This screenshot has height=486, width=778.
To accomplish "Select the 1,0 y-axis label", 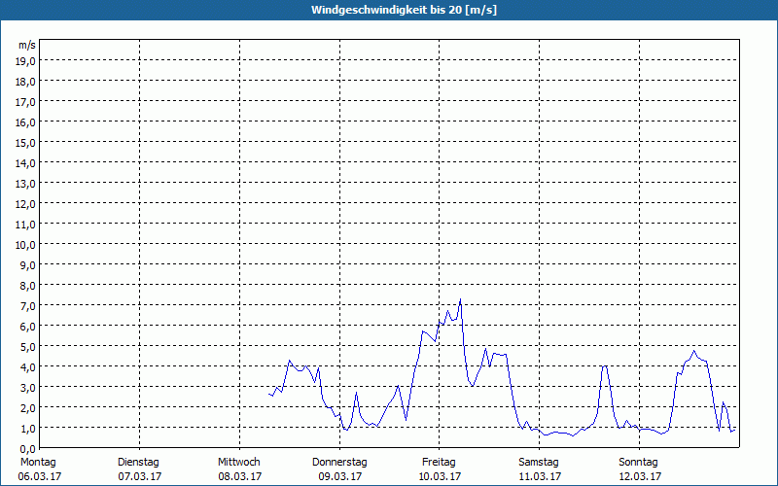I will click(28, 428).
